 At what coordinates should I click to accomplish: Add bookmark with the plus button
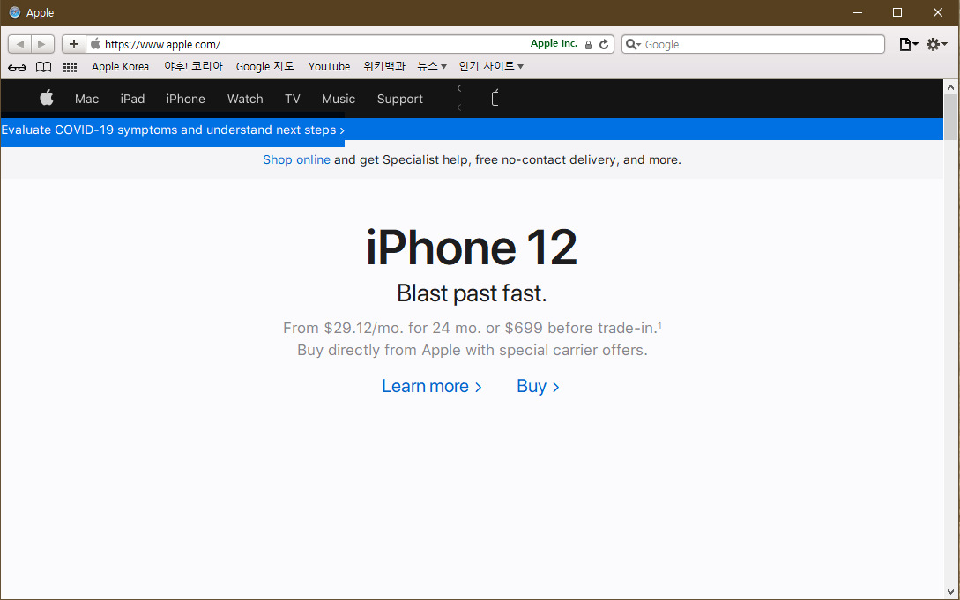[x=74, y=44]
